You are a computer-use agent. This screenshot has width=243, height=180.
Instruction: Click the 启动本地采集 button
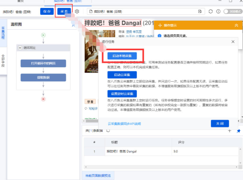point(122,56)
